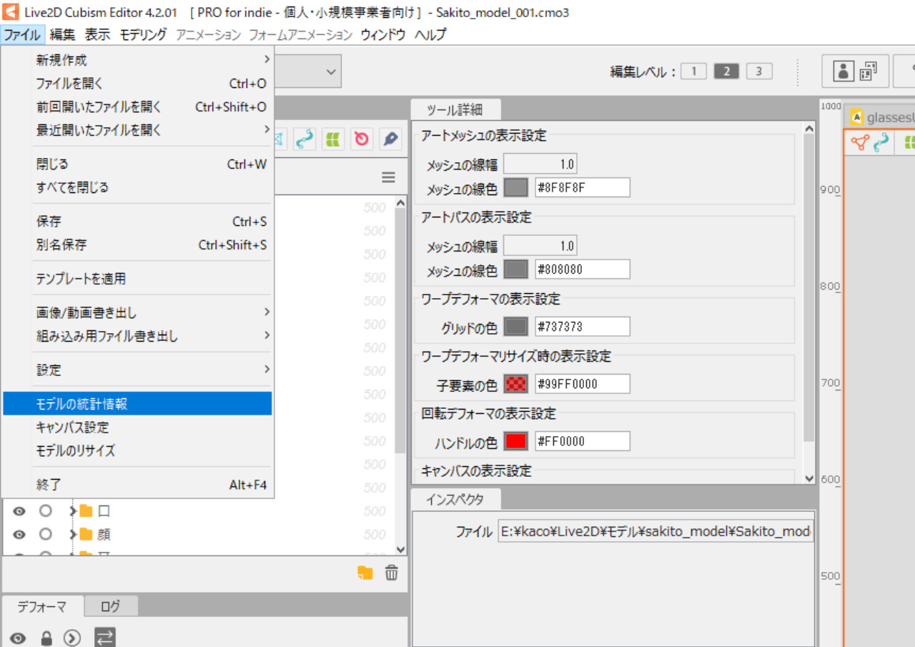
Task: Click the ファイル menu in menu bar
Action: [x=22, y=34]
